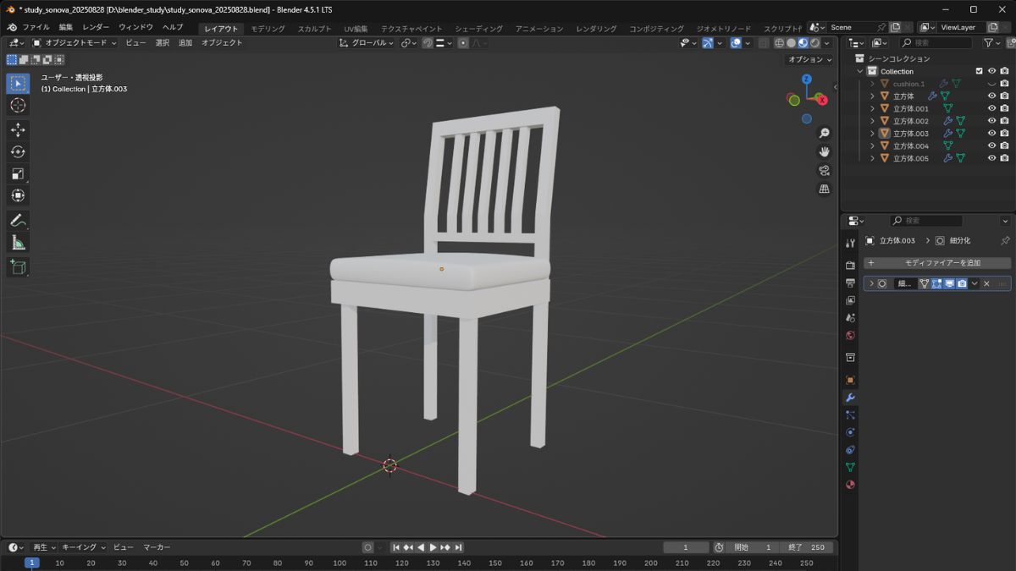Activate the Add Cube tool
The height and width of the screenshot is (571, 1016).
[18, 267]
